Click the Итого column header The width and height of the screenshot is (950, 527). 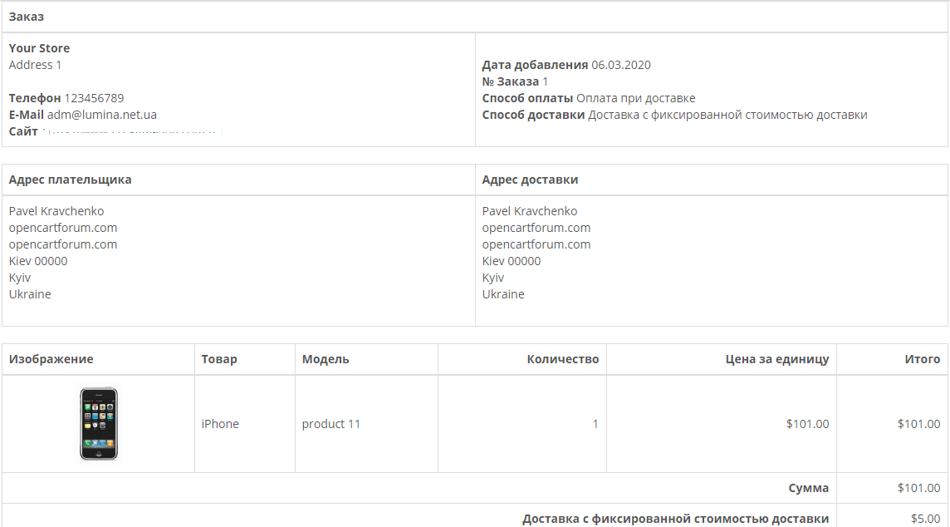[x=922, y=359]
